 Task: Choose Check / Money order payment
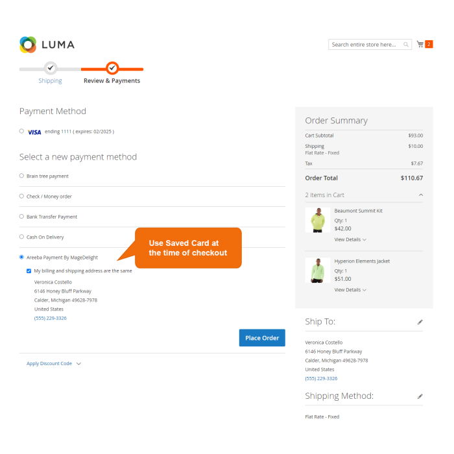[x=21, y=196]
